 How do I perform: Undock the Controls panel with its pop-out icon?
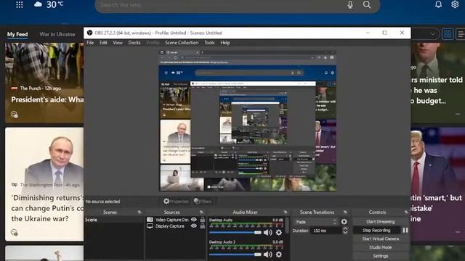[x=406, y=212]
